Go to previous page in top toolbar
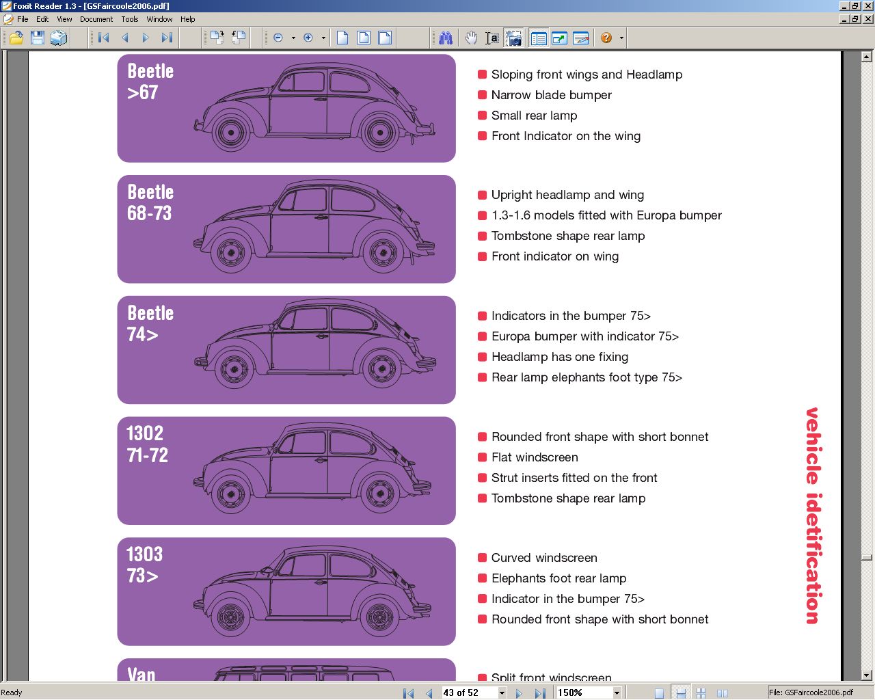Image resolution: width=875 pixels, height=700 pixels. tap(125, 38)
